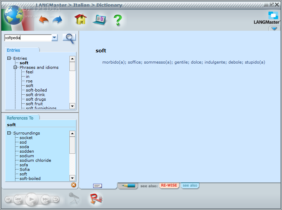The width and height of the screenshot is (282, 210).
Task: Select 'soft drink' phrase entry
Action: pos(35,94)
